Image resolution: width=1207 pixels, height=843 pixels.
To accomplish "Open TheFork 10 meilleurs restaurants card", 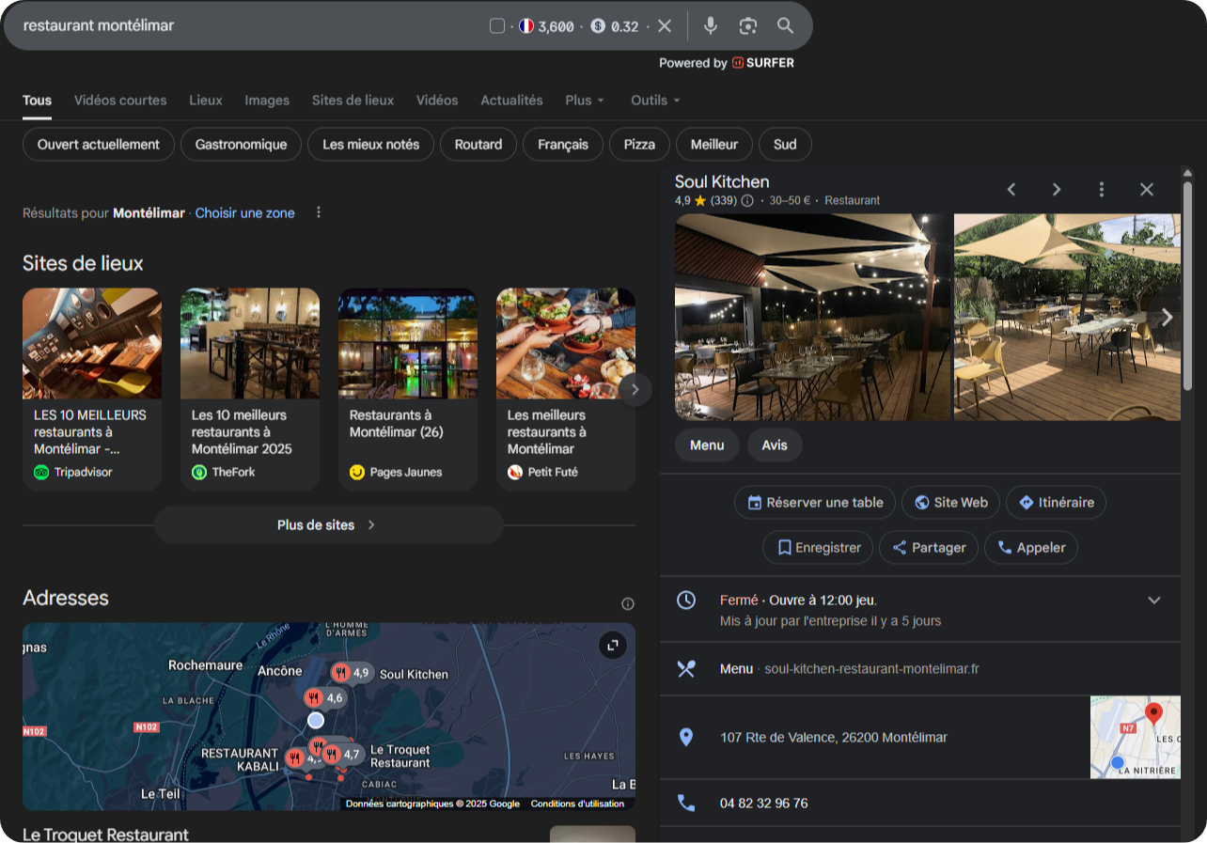I will (x=250, y=389).
